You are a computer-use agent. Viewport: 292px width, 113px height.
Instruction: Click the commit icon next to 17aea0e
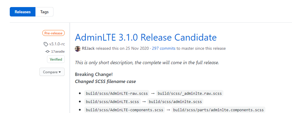coord(48,51)
